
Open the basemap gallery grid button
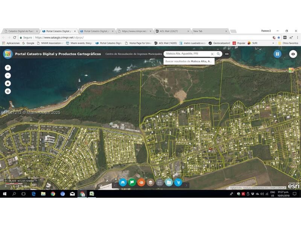pyautogui.click(x=277, y=54)
